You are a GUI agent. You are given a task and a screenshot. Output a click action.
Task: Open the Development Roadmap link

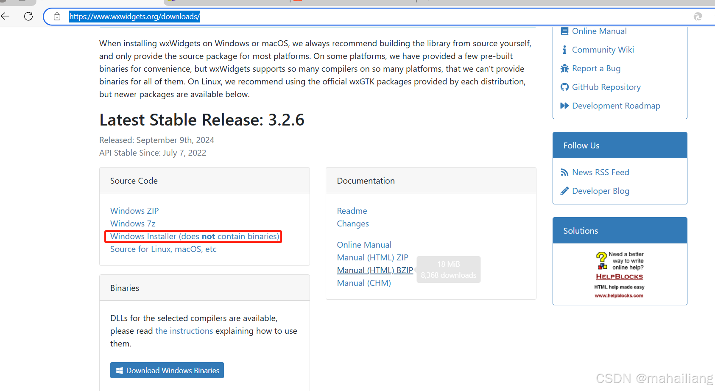616,106
